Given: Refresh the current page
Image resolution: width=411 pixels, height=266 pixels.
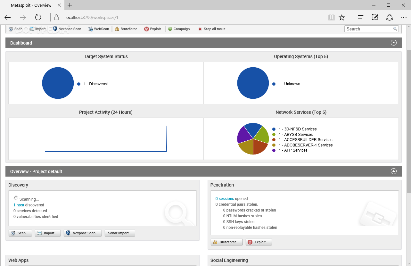Looking at the screenshot, I should click(x=38, y=18).
